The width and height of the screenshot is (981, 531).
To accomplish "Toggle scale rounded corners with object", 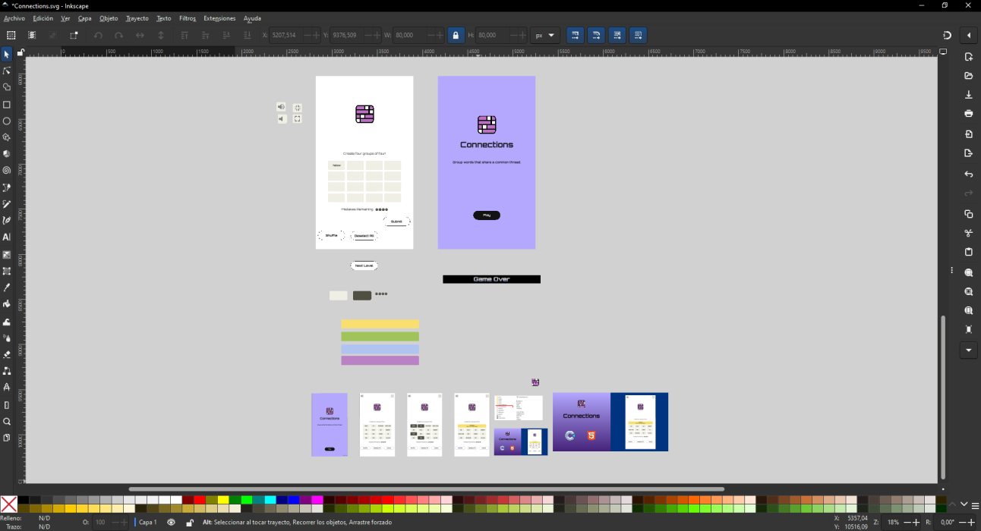I will 596,35.
